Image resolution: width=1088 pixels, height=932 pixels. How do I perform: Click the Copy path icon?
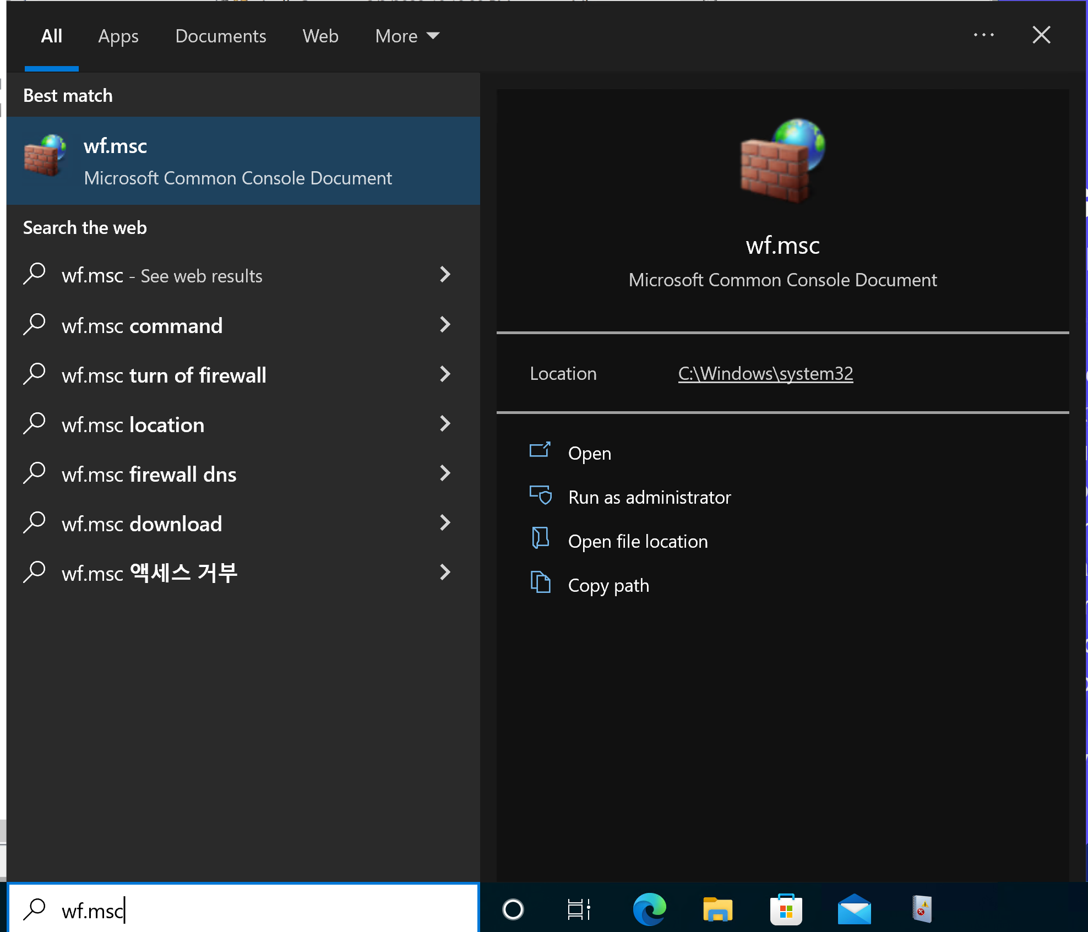(540, 583)
